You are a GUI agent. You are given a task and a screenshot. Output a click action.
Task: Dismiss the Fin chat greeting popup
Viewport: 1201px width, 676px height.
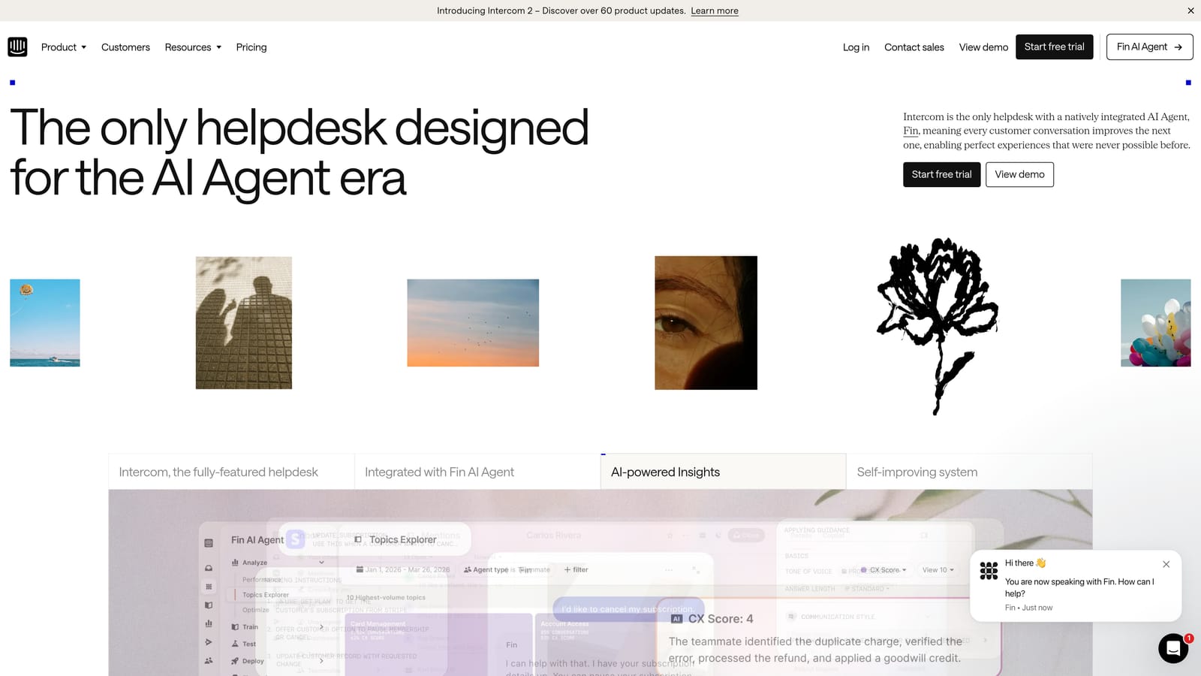coord(1166,564)
